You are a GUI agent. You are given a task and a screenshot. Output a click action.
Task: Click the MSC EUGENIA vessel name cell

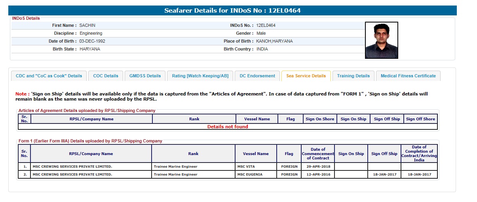click(250, 174)
